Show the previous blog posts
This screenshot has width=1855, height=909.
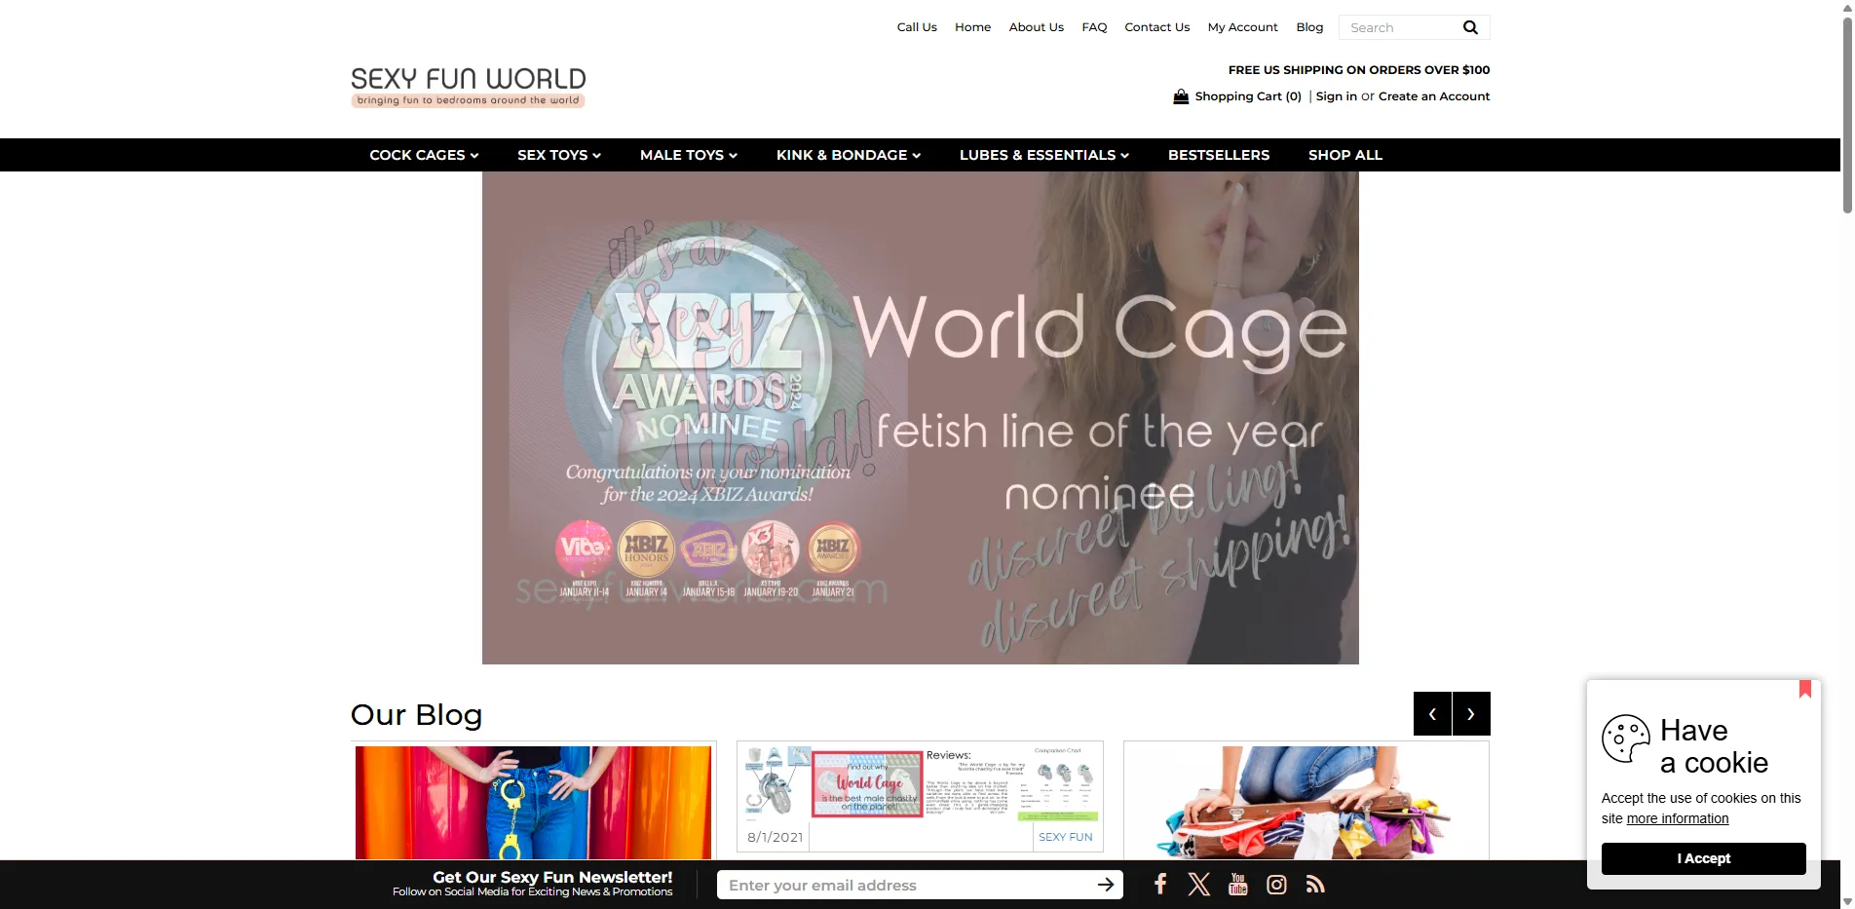pyautogui.click(x=1432, y=714)
